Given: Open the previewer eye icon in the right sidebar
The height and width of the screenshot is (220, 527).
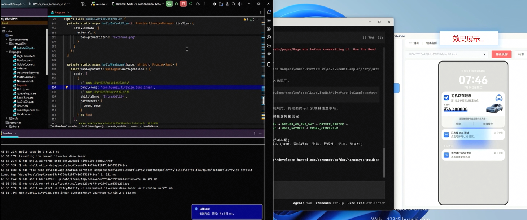Looking at the screenshot, I should (269, 54).
